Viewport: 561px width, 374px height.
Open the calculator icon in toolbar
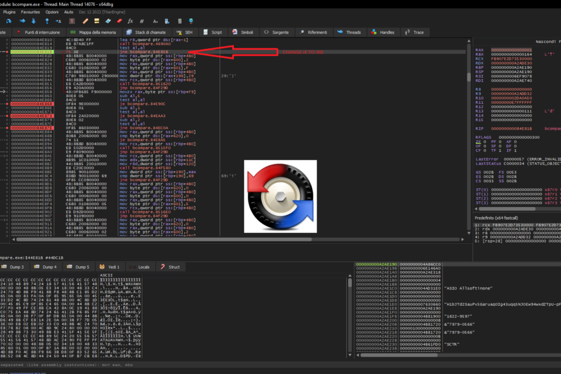pyautogui.click(x=180, y=21)
